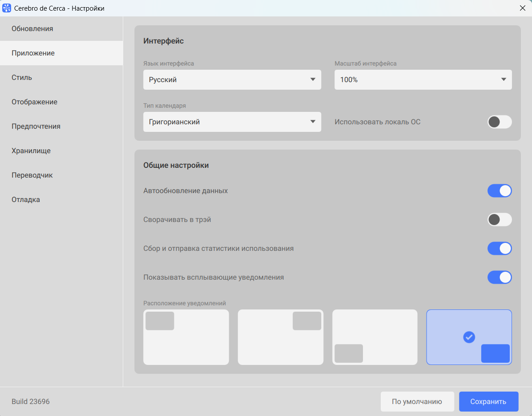Screen dimensions: 532x416
Task: Select top-left notification position thumbnail
Action: click(x=186, y=337)
